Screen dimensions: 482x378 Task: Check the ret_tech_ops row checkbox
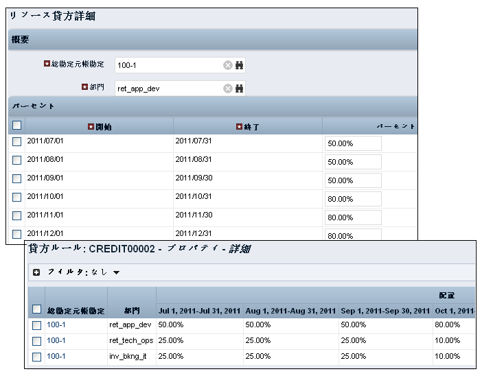(36, 341)
